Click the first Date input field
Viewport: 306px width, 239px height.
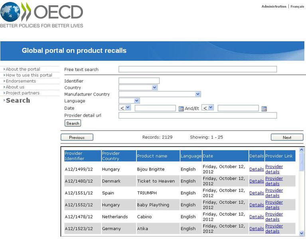coord(155,108)
